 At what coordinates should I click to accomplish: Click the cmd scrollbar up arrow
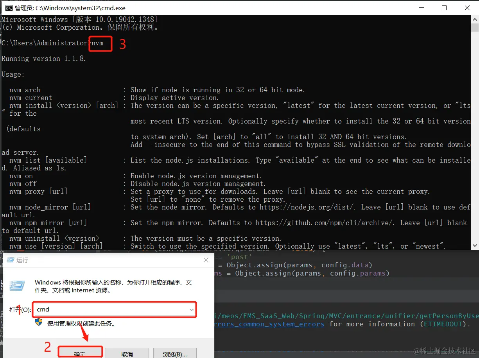[475, 19]
